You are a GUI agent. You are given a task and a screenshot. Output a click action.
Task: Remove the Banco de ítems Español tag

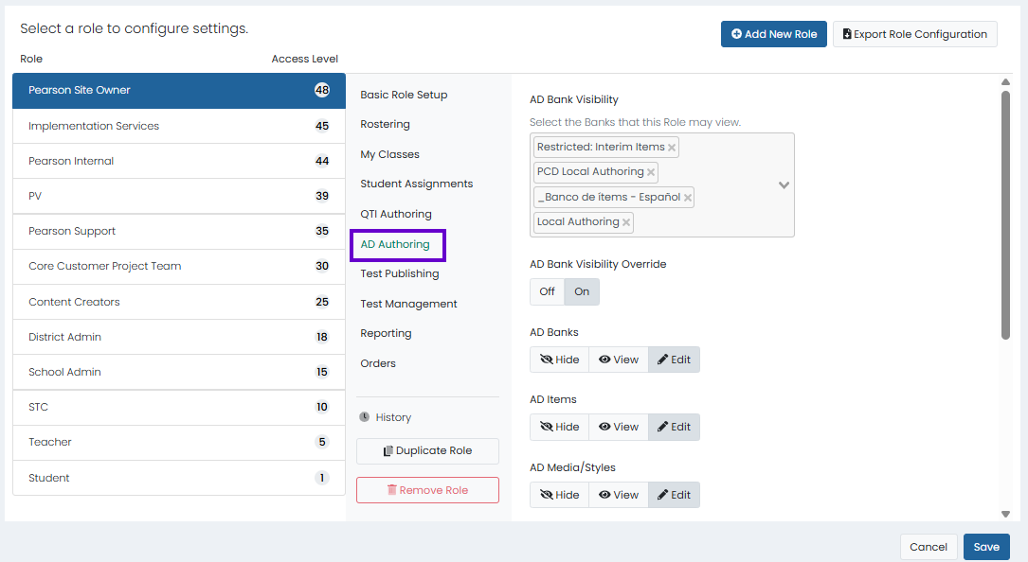coord(687,197)
